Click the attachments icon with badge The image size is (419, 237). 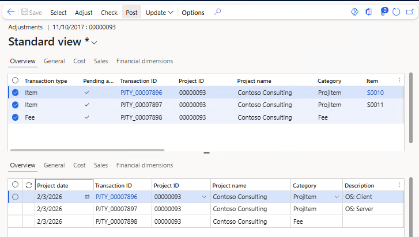point(382,12)
